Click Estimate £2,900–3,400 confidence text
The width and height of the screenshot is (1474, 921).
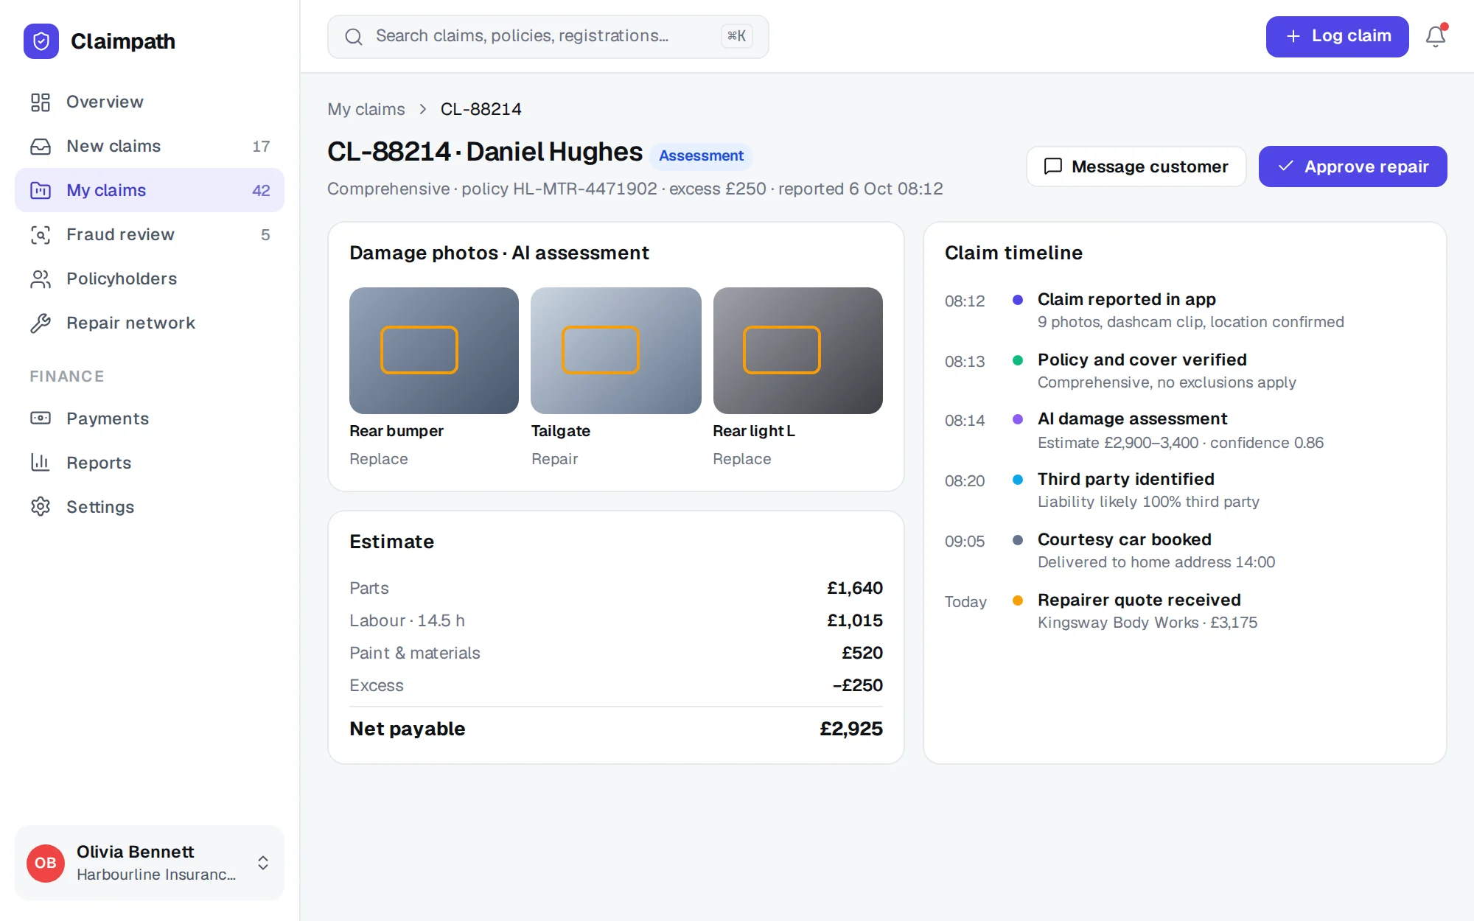tap(1181, 443)
